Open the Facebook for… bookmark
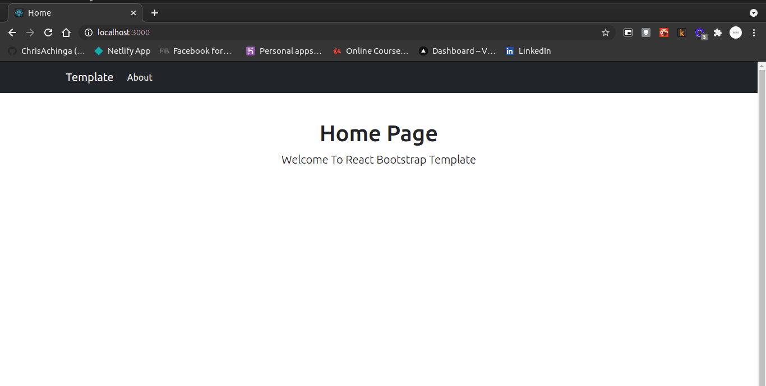 196,51
